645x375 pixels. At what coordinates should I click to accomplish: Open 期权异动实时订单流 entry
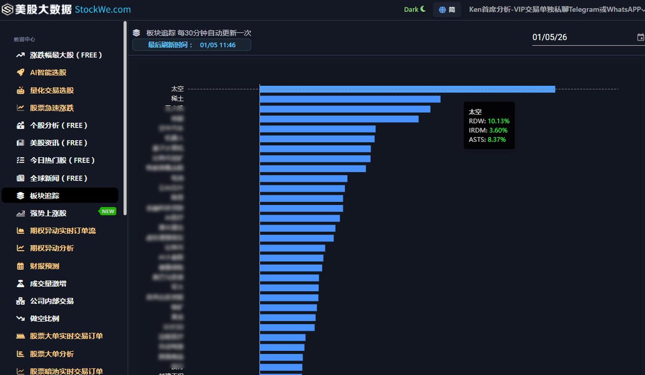pos(63,231)
